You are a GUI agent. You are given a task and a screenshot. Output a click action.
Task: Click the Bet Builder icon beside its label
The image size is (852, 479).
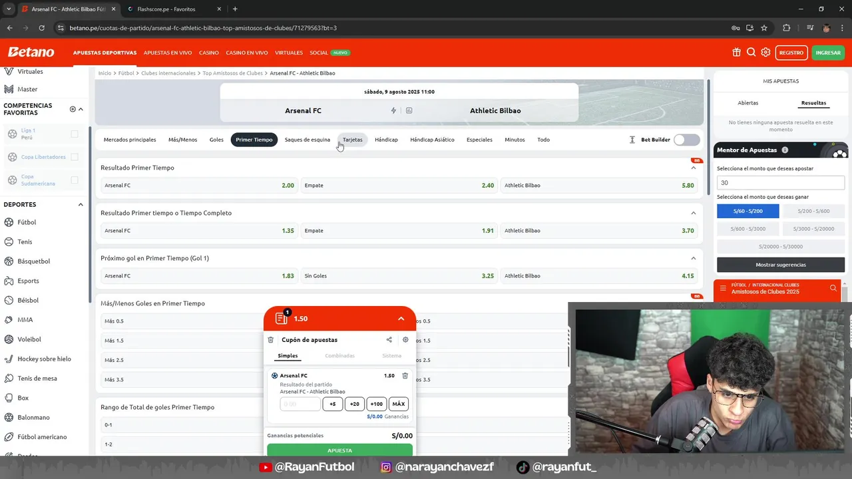(632, 140)
